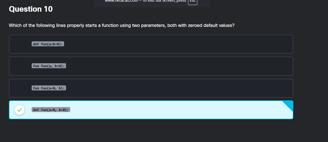Viewport: 328px width, 142px height.
Task: Click the green checkmark on the selected answer
Action: click(20, 110)
